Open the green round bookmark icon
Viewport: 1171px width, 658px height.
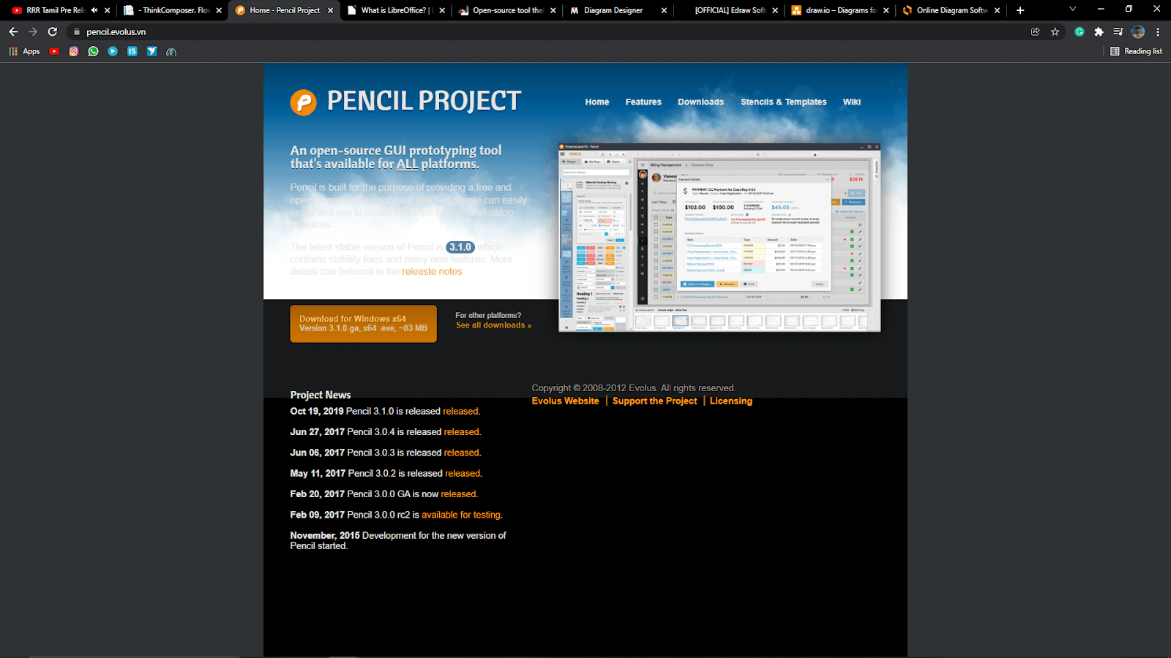171,52
